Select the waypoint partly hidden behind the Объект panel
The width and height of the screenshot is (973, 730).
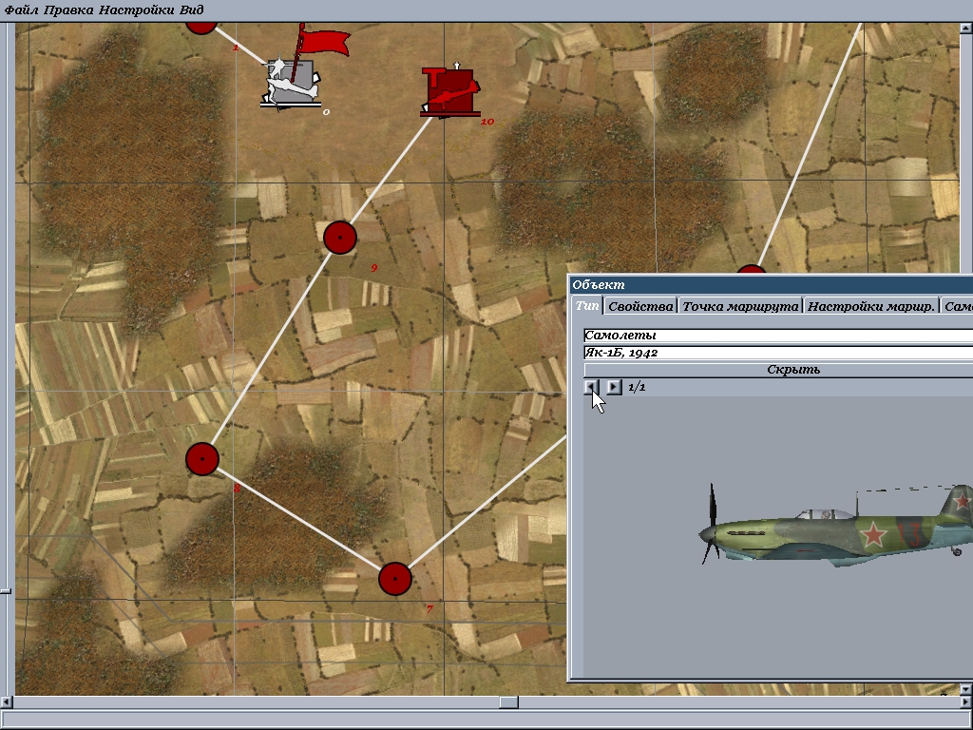pyautogui.click(x=752, y=269)
